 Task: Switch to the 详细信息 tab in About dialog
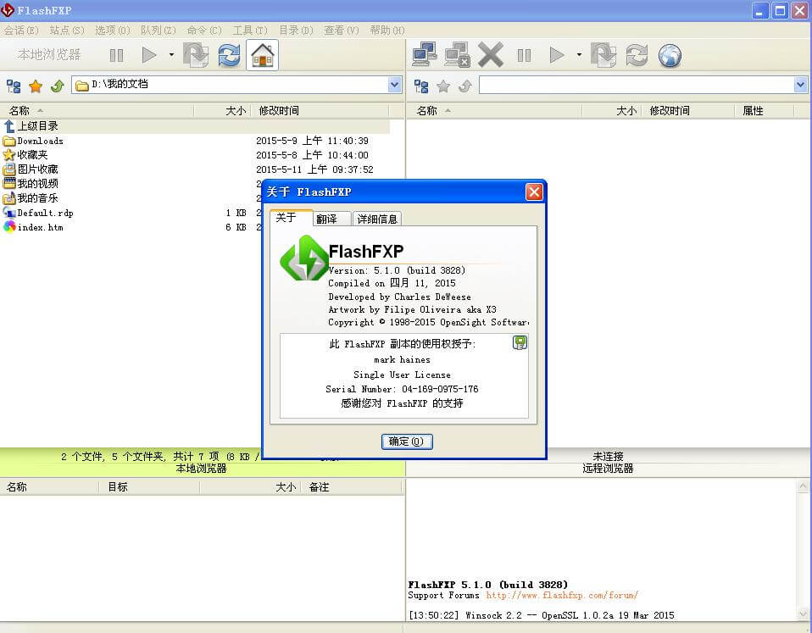(377, 219)
